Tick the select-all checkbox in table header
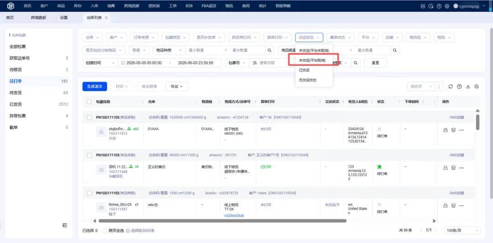493x243 pixels. pyautogui.click(x=89, y=102)
